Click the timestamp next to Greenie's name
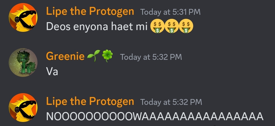This screenshot has width=275, height=126. [151, 57]
